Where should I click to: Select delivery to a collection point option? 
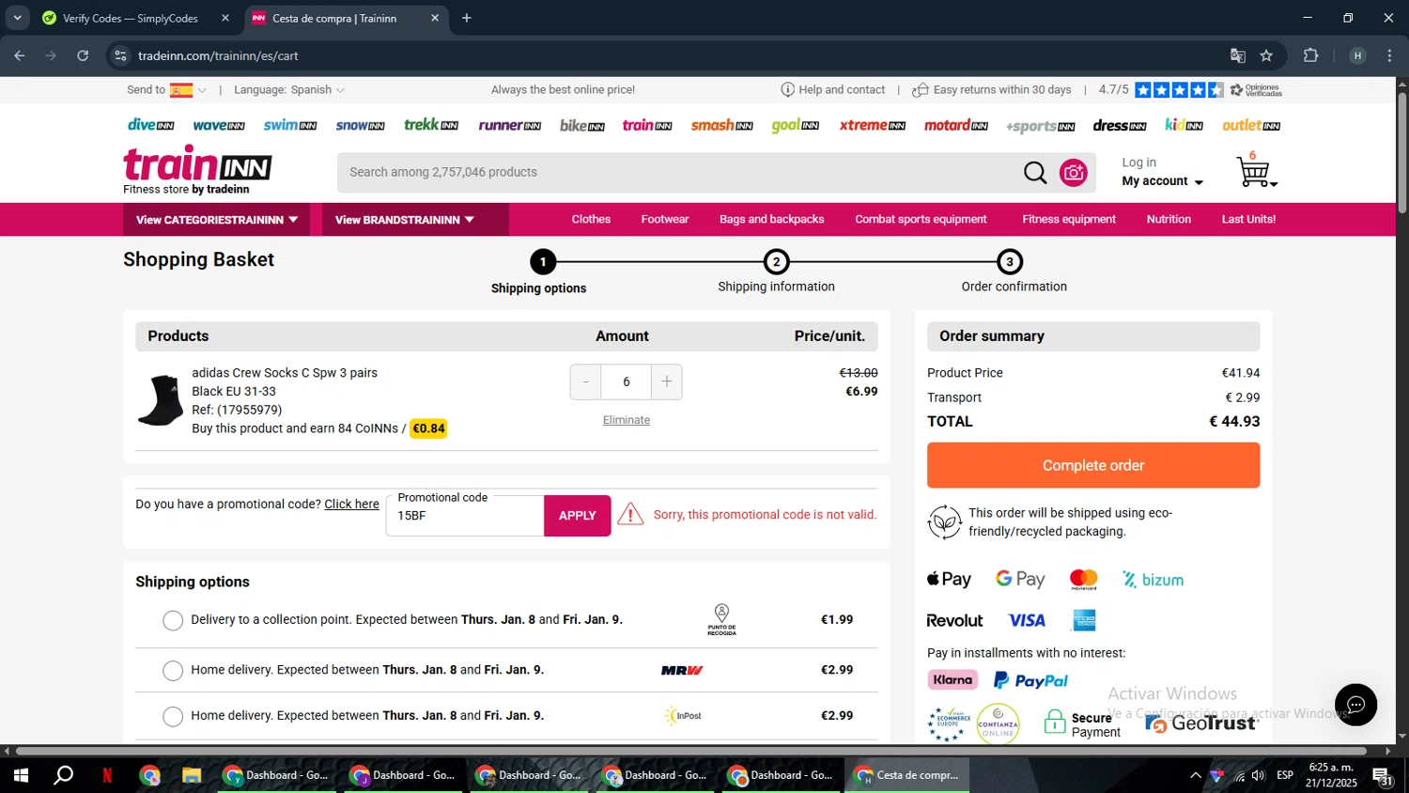173,621
